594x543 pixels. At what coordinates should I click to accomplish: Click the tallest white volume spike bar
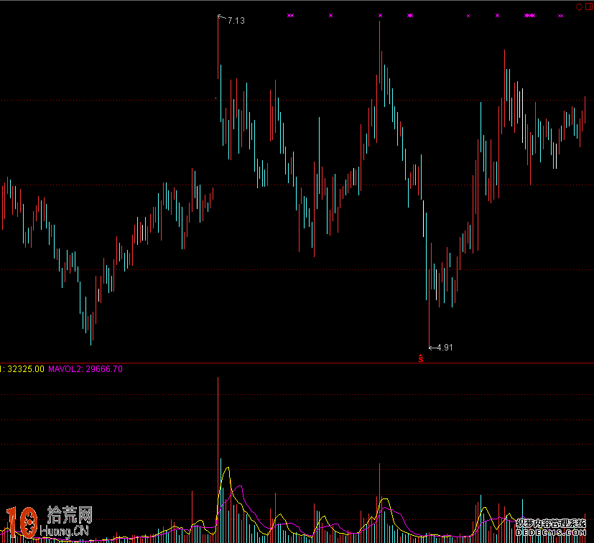(x=218, y=431)
